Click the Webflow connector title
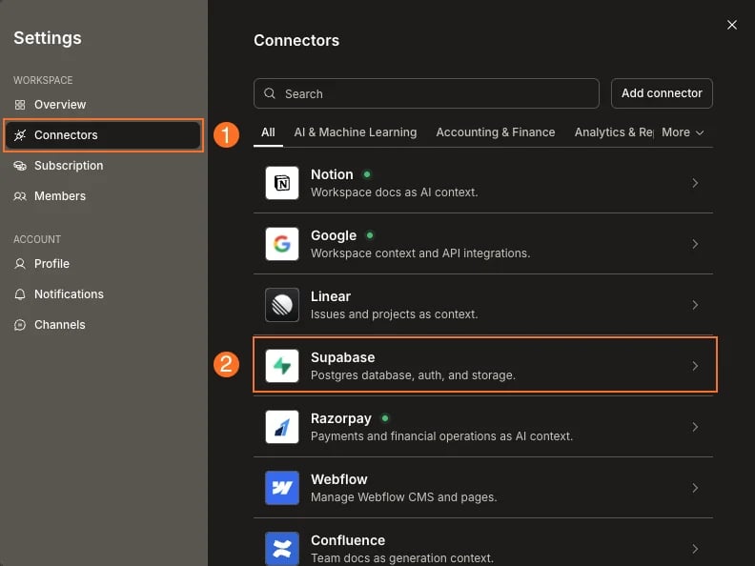Screen dimensions: 755x566 click(x=339, y=479)
